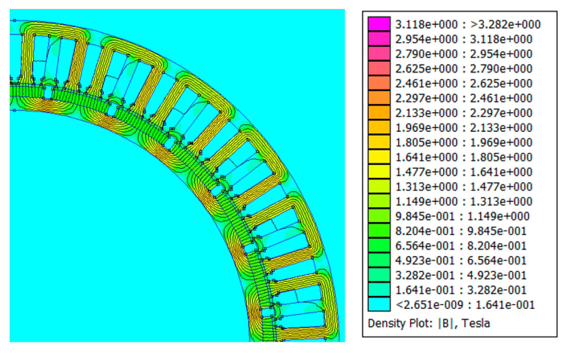The height and width of the screenshot is (354, 567).
Task: Click the cyan lowest-range legend swatch
Action: (379, 304)
